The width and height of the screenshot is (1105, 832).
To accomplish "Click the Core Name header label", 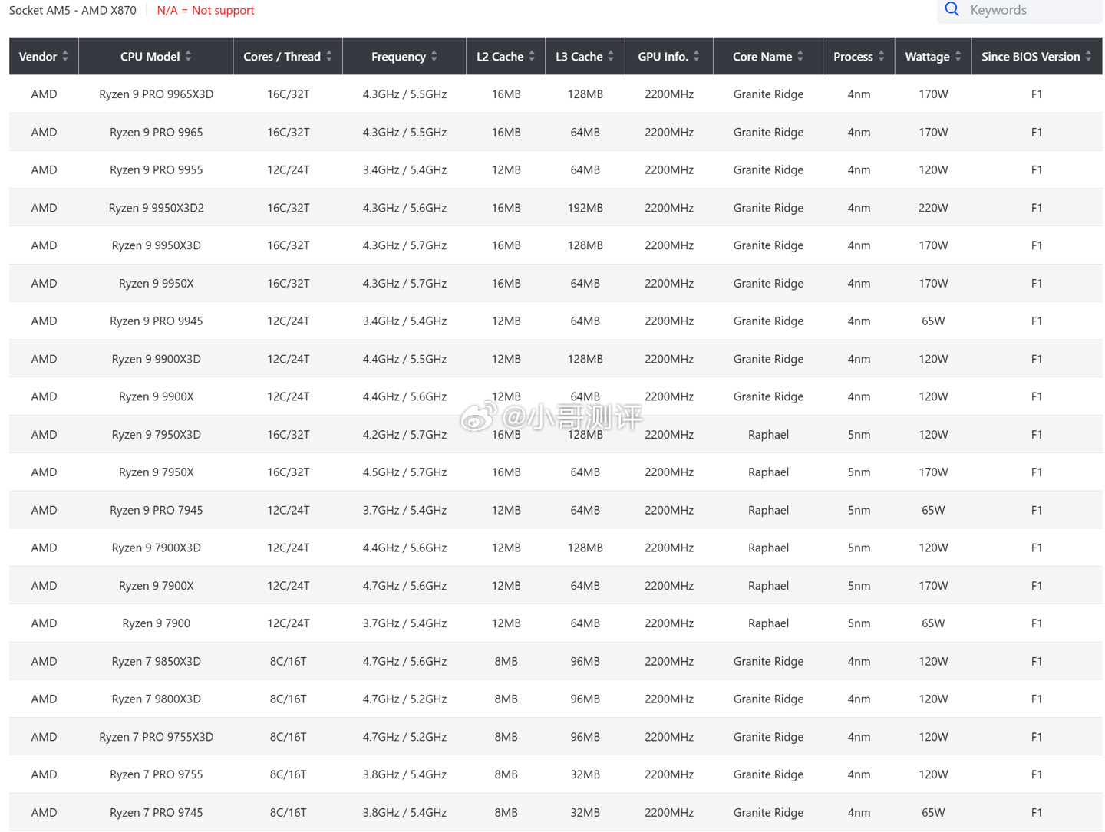I will (762, 57).
